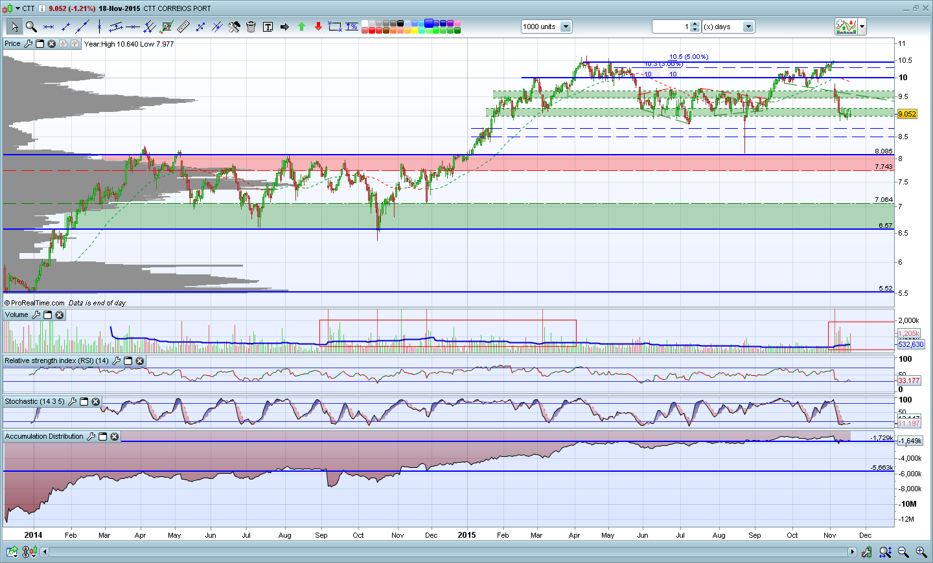Viewport: 933px width, 563px height.
Task: Expand the (x) days timeframe dropdown
Action: 748,27
